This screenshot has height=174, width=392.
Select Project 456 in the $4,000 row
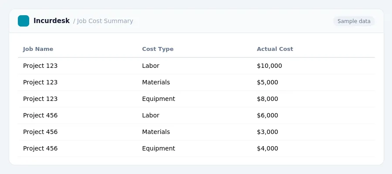(x=40, y=148)
